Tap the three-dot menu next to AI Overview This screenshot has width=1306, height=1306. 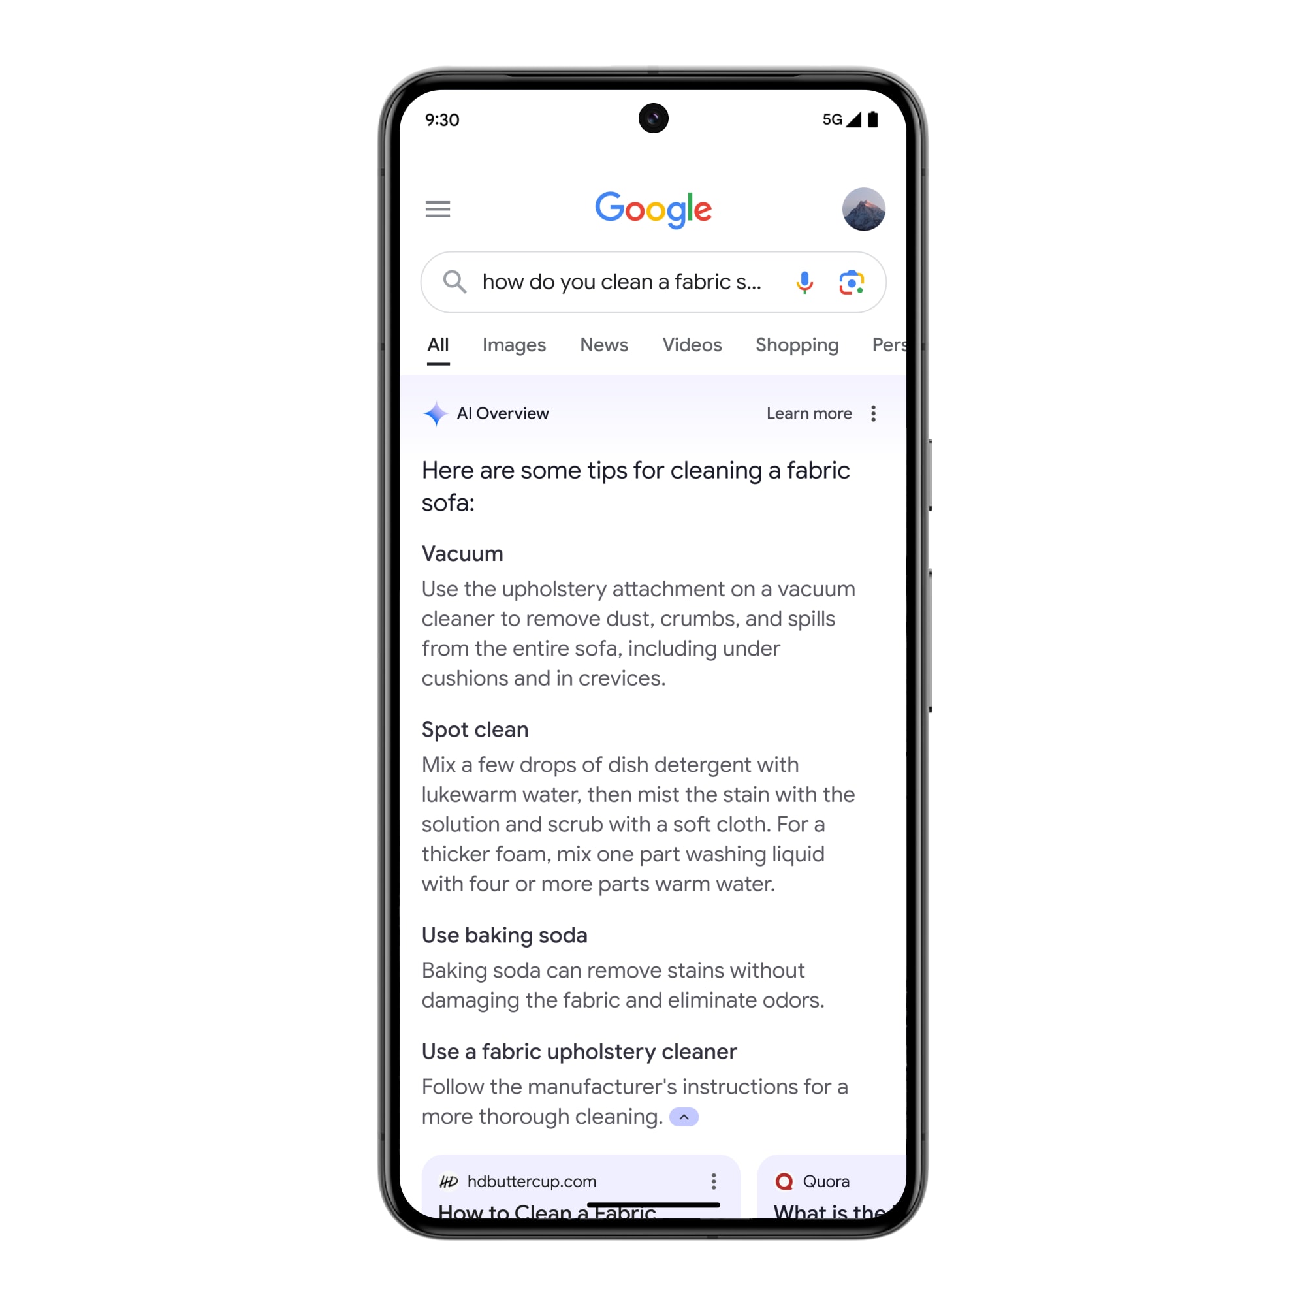point(876,413)
